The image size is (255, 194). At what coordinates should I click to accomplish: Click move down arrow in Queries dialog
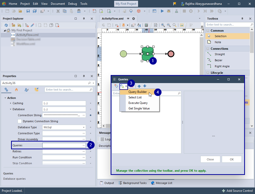click(145, 86)
